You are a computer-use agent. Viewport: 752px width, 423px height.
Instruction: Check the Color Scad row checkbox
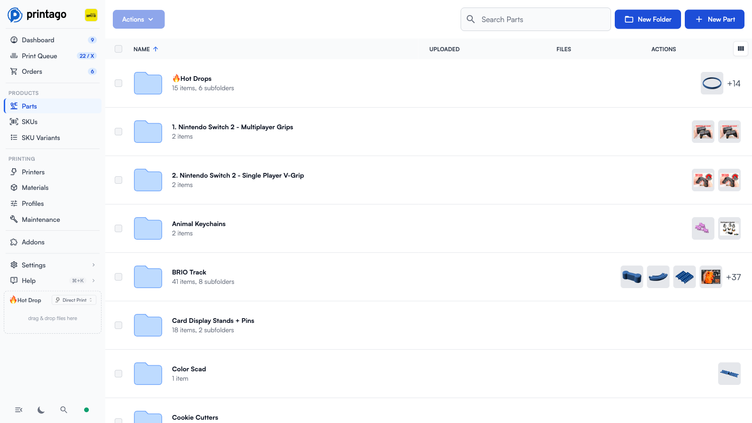click(x=118, y=374)
